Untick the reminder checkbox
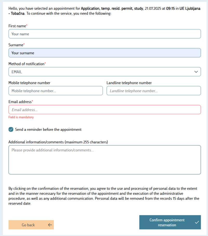The width and height of the screenshot is (208, 236). click(x=11, y=129)
